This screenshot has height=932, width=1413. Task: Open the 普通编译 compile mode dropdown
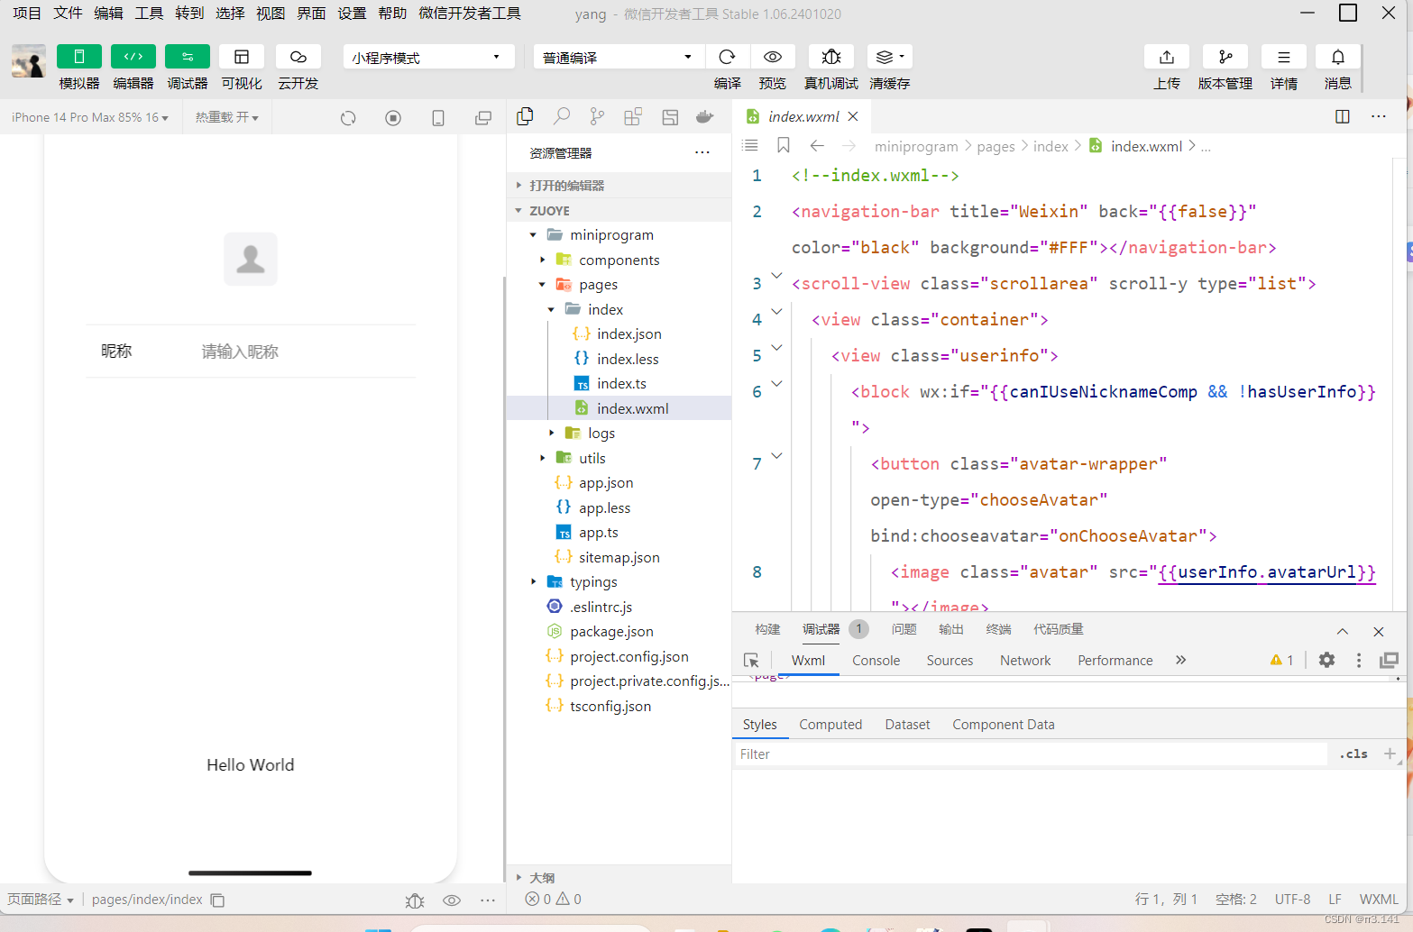click(619, 57)
